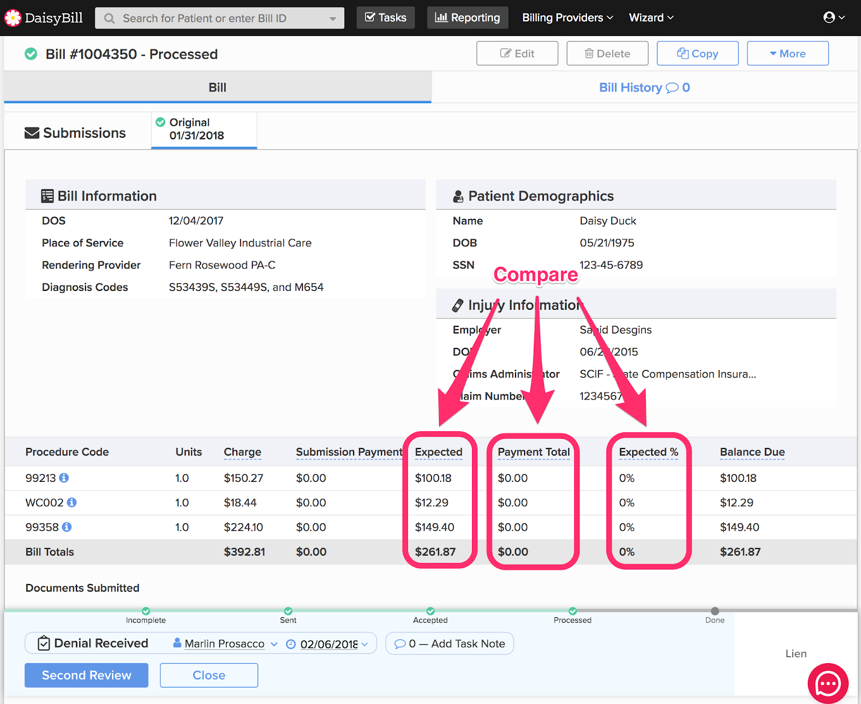This screenshot has height=704, width=861.
Task: Click the Payment Total column header
Action: click(x=534, y=452)
